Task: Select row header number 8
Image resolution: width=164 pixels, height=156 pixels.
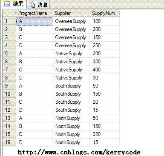Action: click(9, 78)
